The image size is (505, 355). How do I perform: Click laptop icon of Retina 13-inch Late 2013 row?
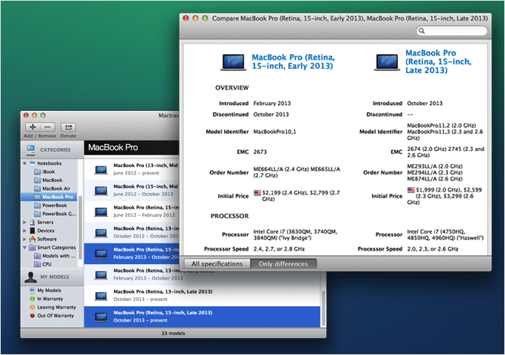pyautogui.click(x=101, y=296)
